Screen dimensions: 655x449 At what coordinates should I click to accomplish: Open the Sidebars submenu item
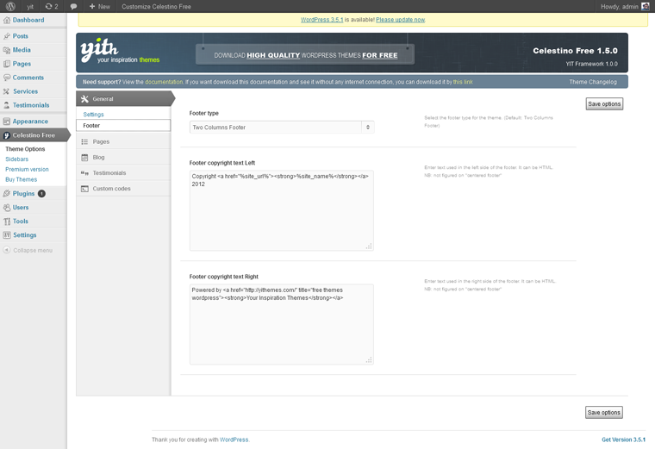pos(16,159)
